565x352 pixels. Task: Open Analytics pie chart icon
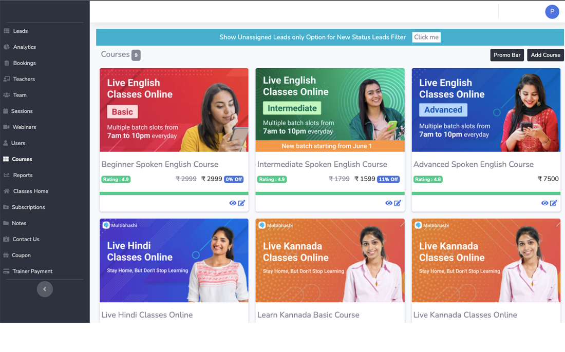7,47
